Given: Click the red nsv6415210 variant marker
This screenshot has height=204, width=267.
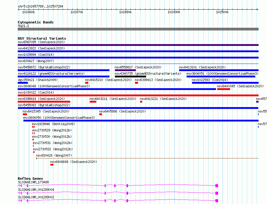Looking at the screenshot, I should click(87, 83).
